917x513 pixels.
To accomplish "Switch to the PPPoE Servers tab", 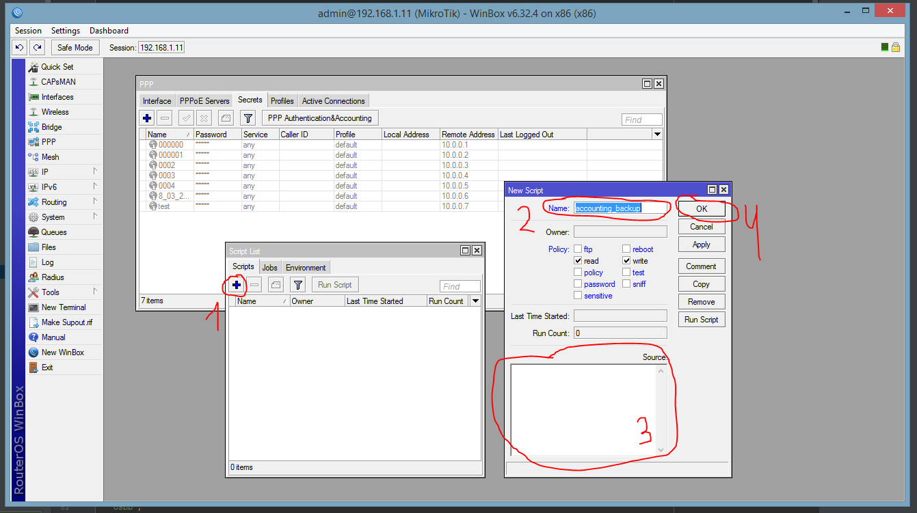I will pos(204,101).
